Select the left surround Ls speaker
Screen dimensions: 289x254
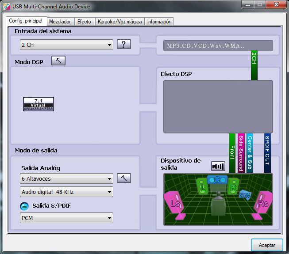click(x=175, y=203)
